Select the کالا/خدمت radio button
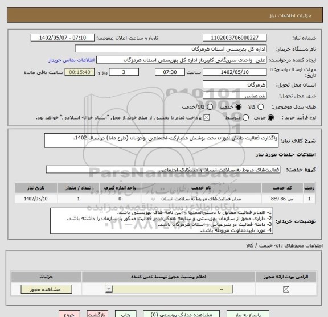 210,107
